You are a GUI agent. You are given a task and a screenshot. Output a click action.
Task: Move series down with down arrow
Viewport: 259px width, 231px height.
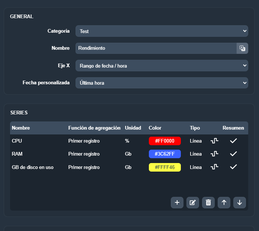coord(240,202)
